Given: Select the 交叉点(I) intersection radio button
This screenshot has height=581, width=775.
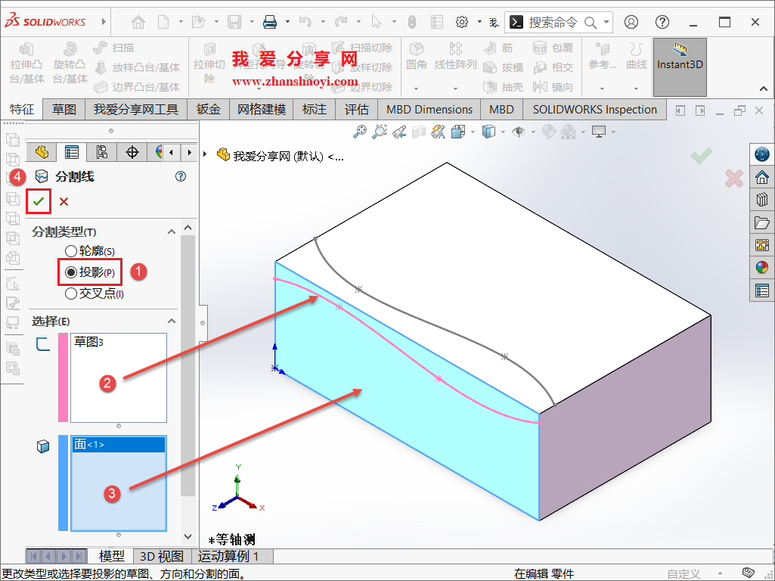Looking at the screenshot, I should click(x=71, y=294).
